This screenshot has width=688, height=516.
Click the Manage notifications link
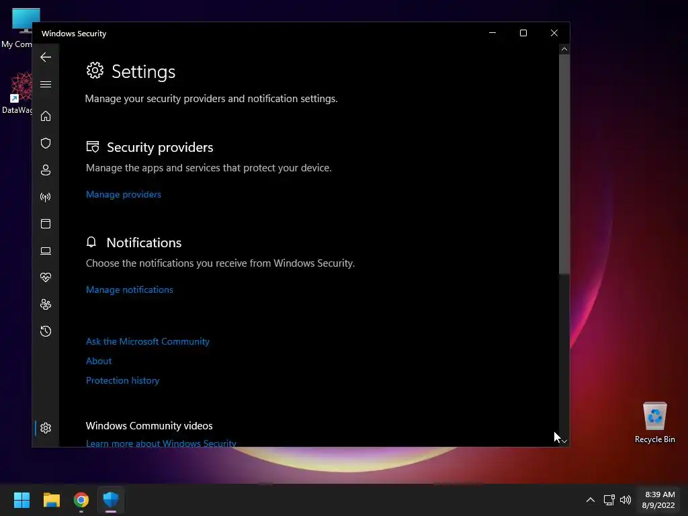[x=130, y=290]
